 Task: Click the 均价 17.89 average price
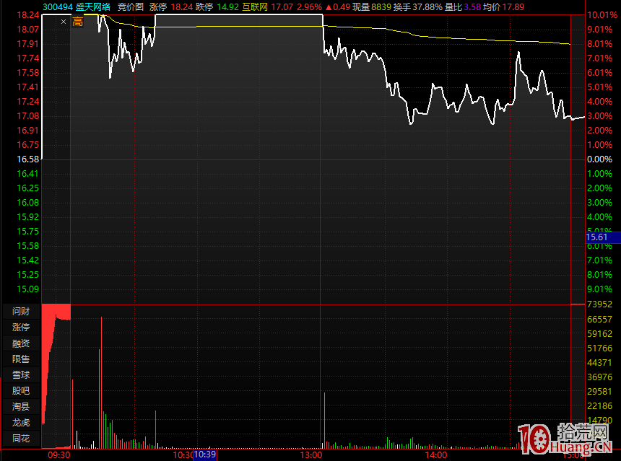pyautogui.click(x=504, y=6)
